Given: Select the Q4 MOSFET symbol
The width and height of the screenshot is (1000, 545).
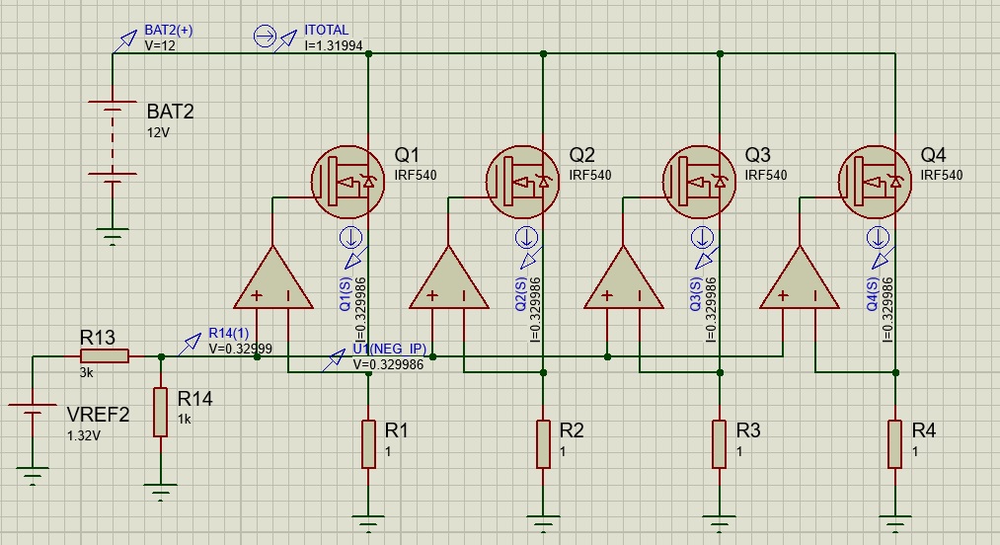Looking at the screenshot, I should [875, 182].
